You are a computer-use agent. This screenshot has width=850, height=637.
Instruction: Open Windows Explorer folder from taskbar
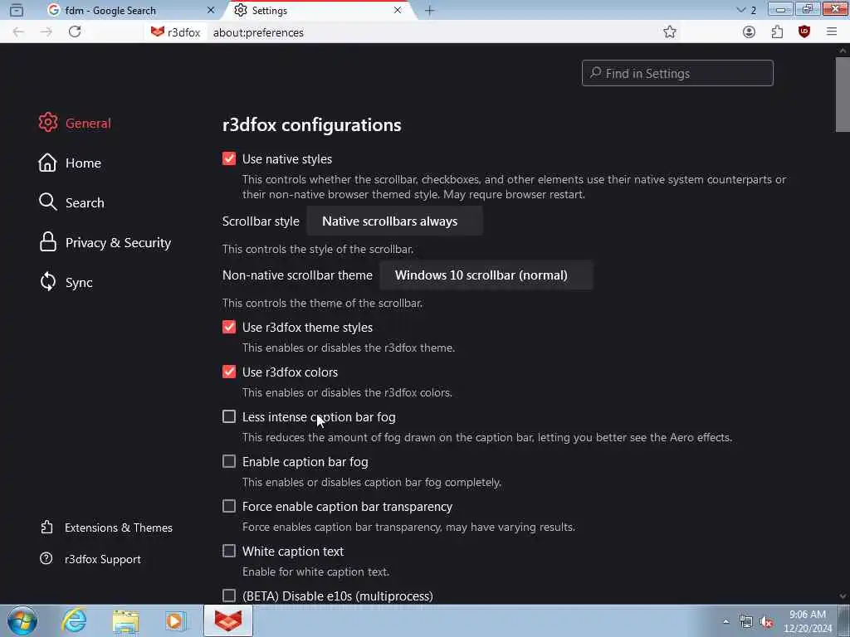coord(125,620)
